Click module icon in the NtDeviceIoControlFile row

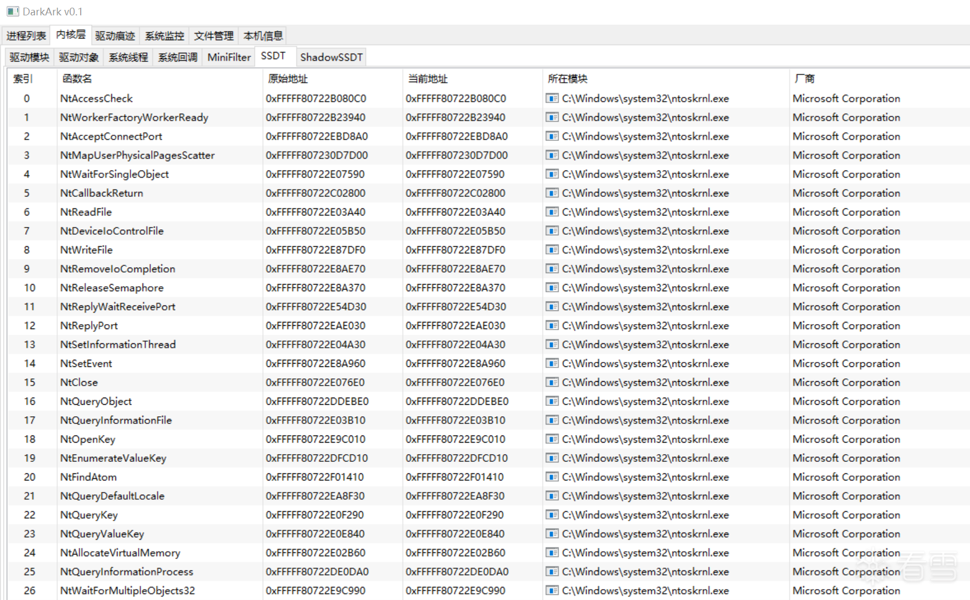click(552, 231)
